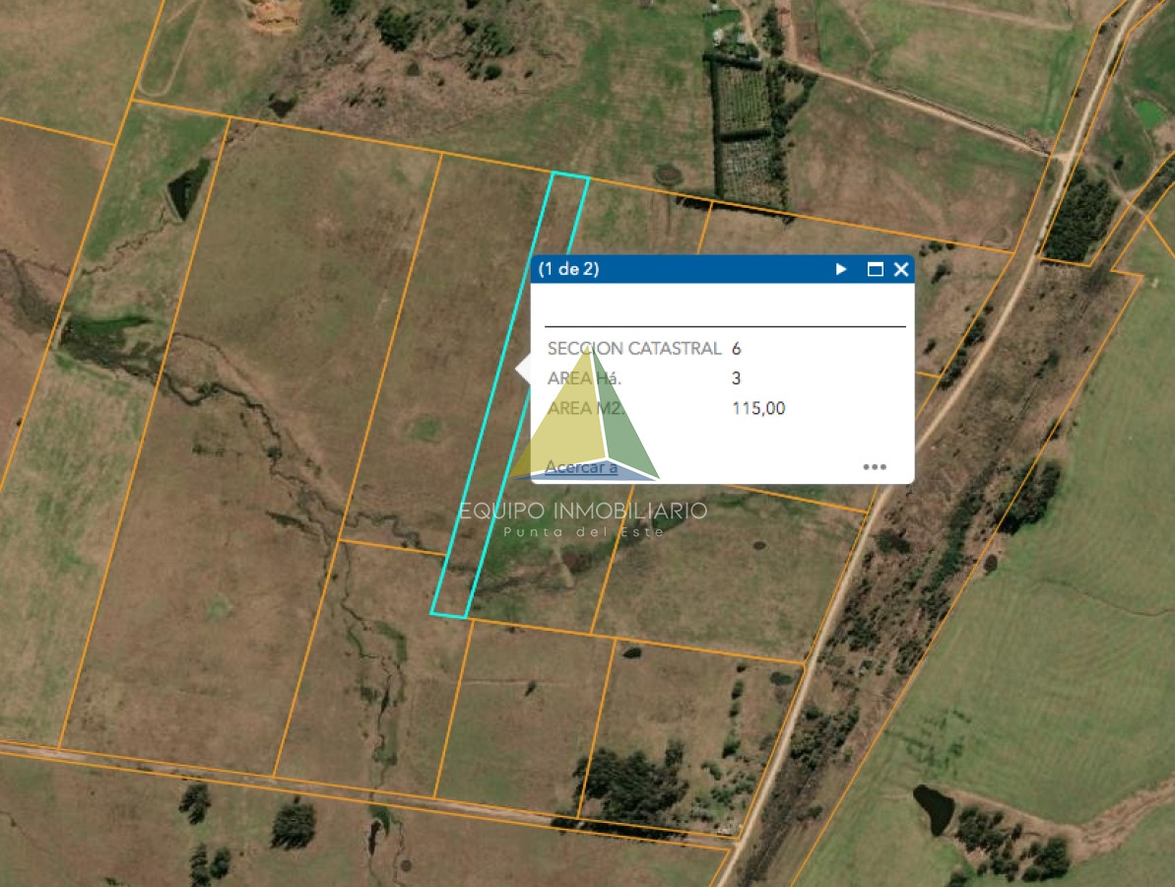
Task: Click the dark pond in lower-right field
Action: [x=933, y=808]
